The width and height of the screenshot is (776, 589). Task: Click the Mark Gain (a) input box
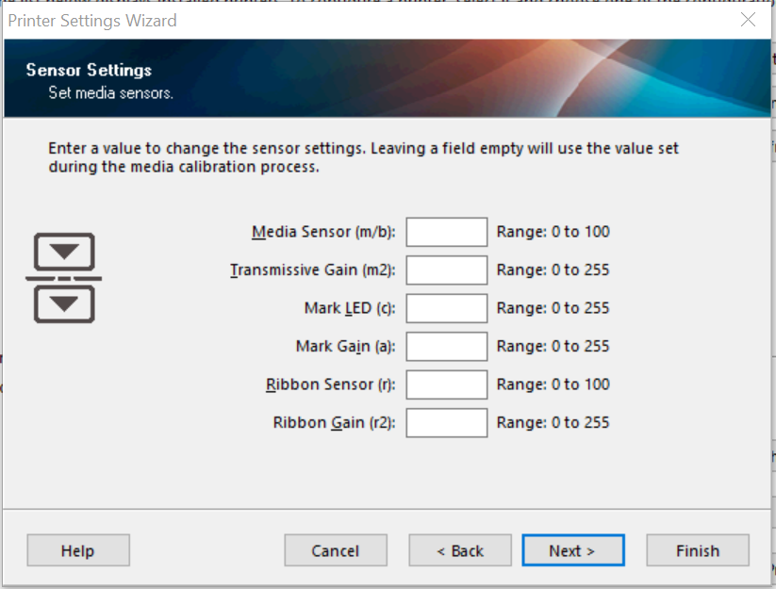pyautogui.click(x=446, y=347)
